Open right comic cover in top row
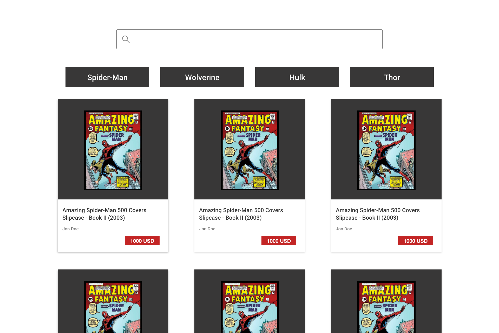This screenshot has width=499, height=333. coord(386,150)
